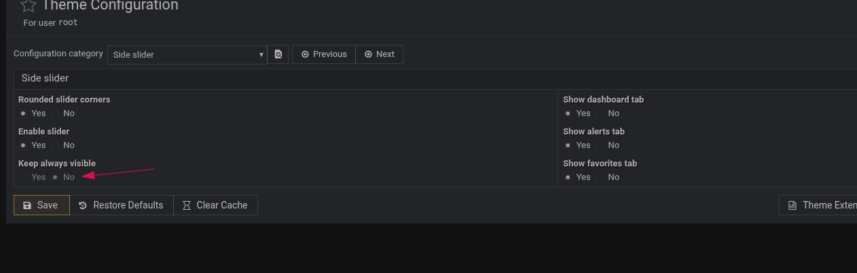Image resolution: width=857 pixels, height=273 pixels.
Task: Click the Restore Defaults button
Action: coord(122,205)
